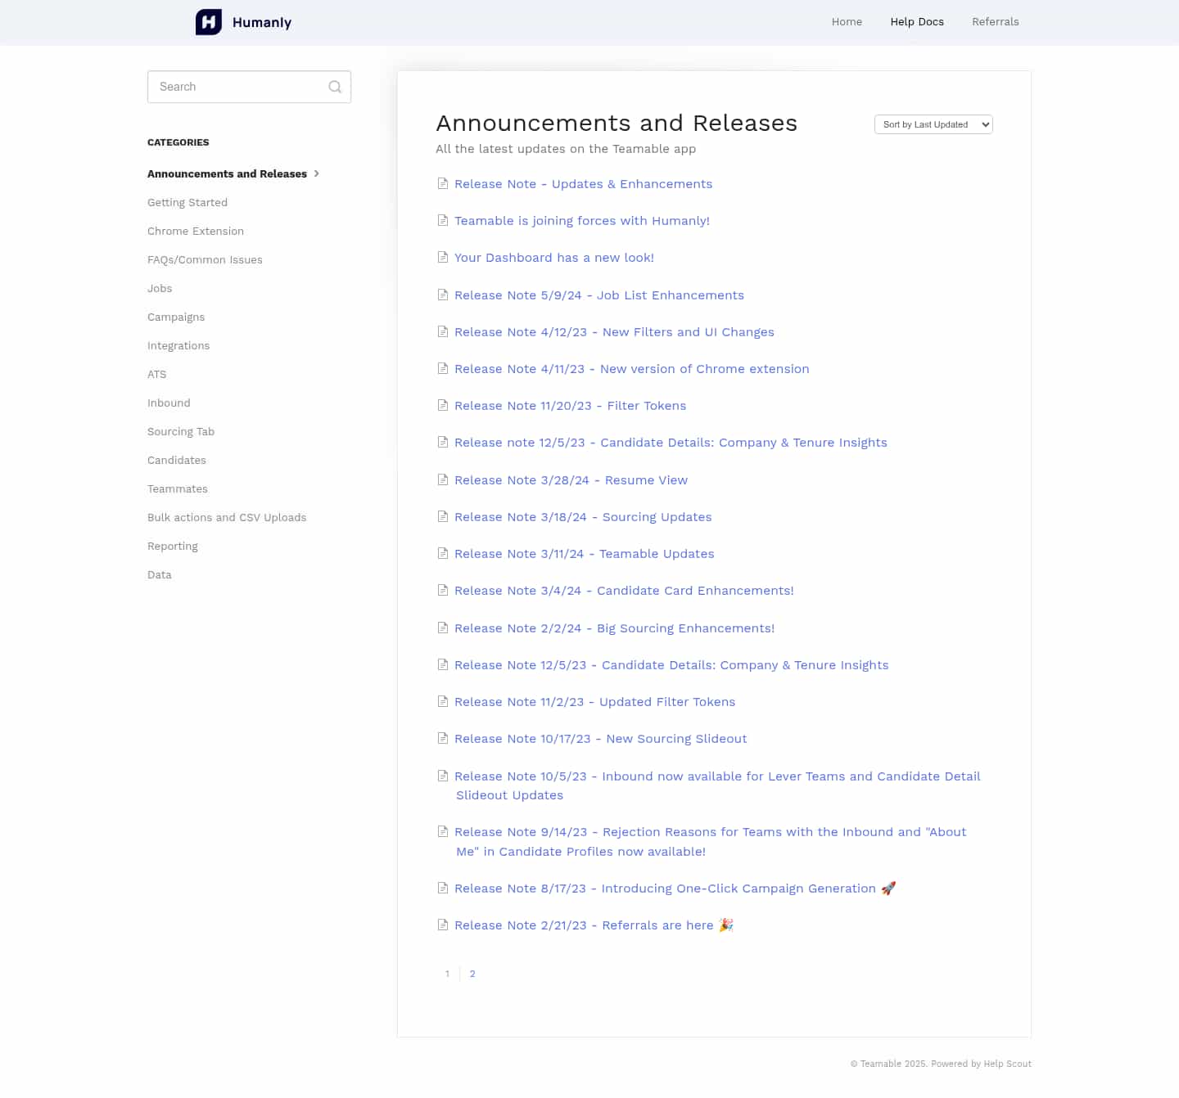The height and width of the screenshot is (1098, 1179).
Task: Select Chrome Extension category in sidebar
Action: tap(196, 232)
